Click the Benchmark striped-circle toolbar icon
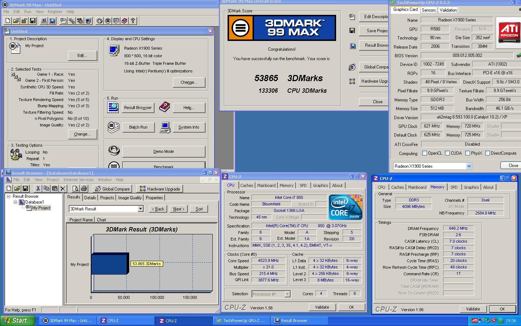This screenshot has width=521, height=326. [108, 21]
